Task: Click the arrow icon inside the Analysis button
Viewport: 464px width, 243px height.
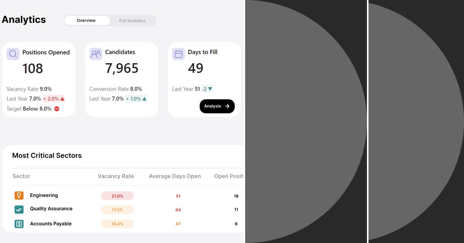Action: (x=227, y=106)
